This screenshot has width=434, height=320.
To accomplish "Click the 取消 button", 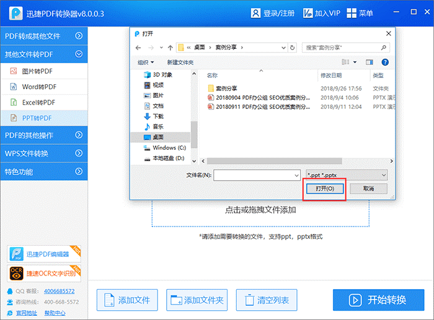I will coord(368,189).
